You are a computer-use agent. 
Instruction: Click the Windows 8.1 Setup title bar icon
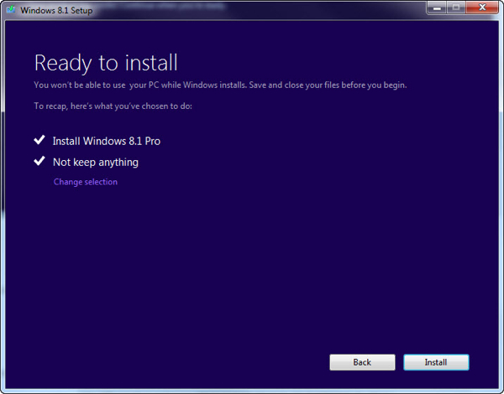pyautogui.click(x=11, y=9)
